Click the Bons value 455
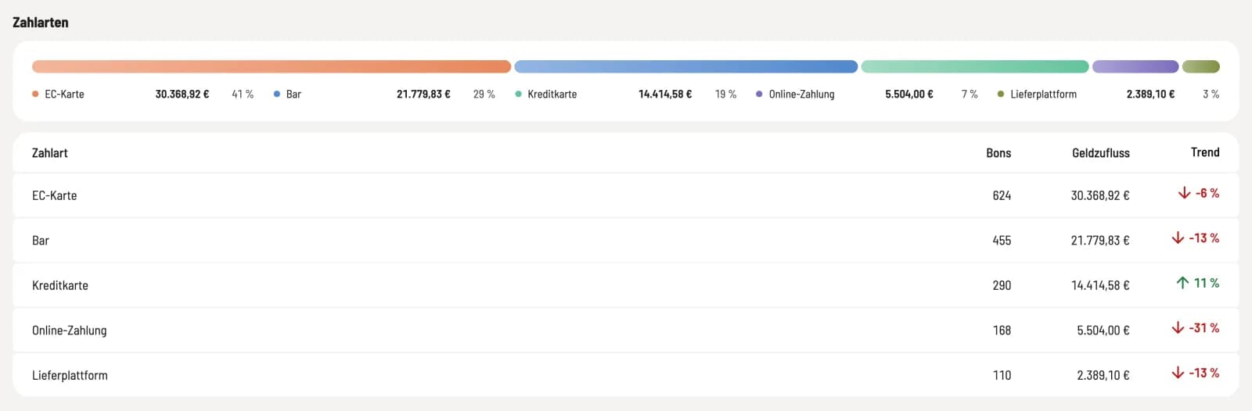The image size is (1252, 411). click(1002, 241)
